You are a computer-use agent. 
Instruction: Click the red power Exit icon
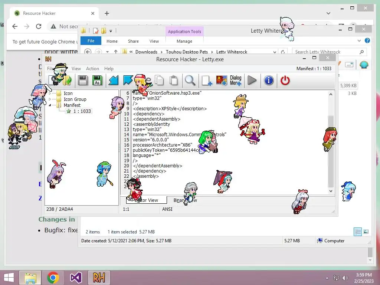[x=285, y=81]
